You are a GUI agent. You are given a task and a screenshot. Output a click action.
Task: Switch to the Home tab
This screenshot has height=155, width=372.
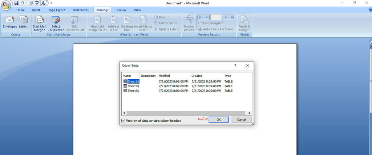point(21,10)
